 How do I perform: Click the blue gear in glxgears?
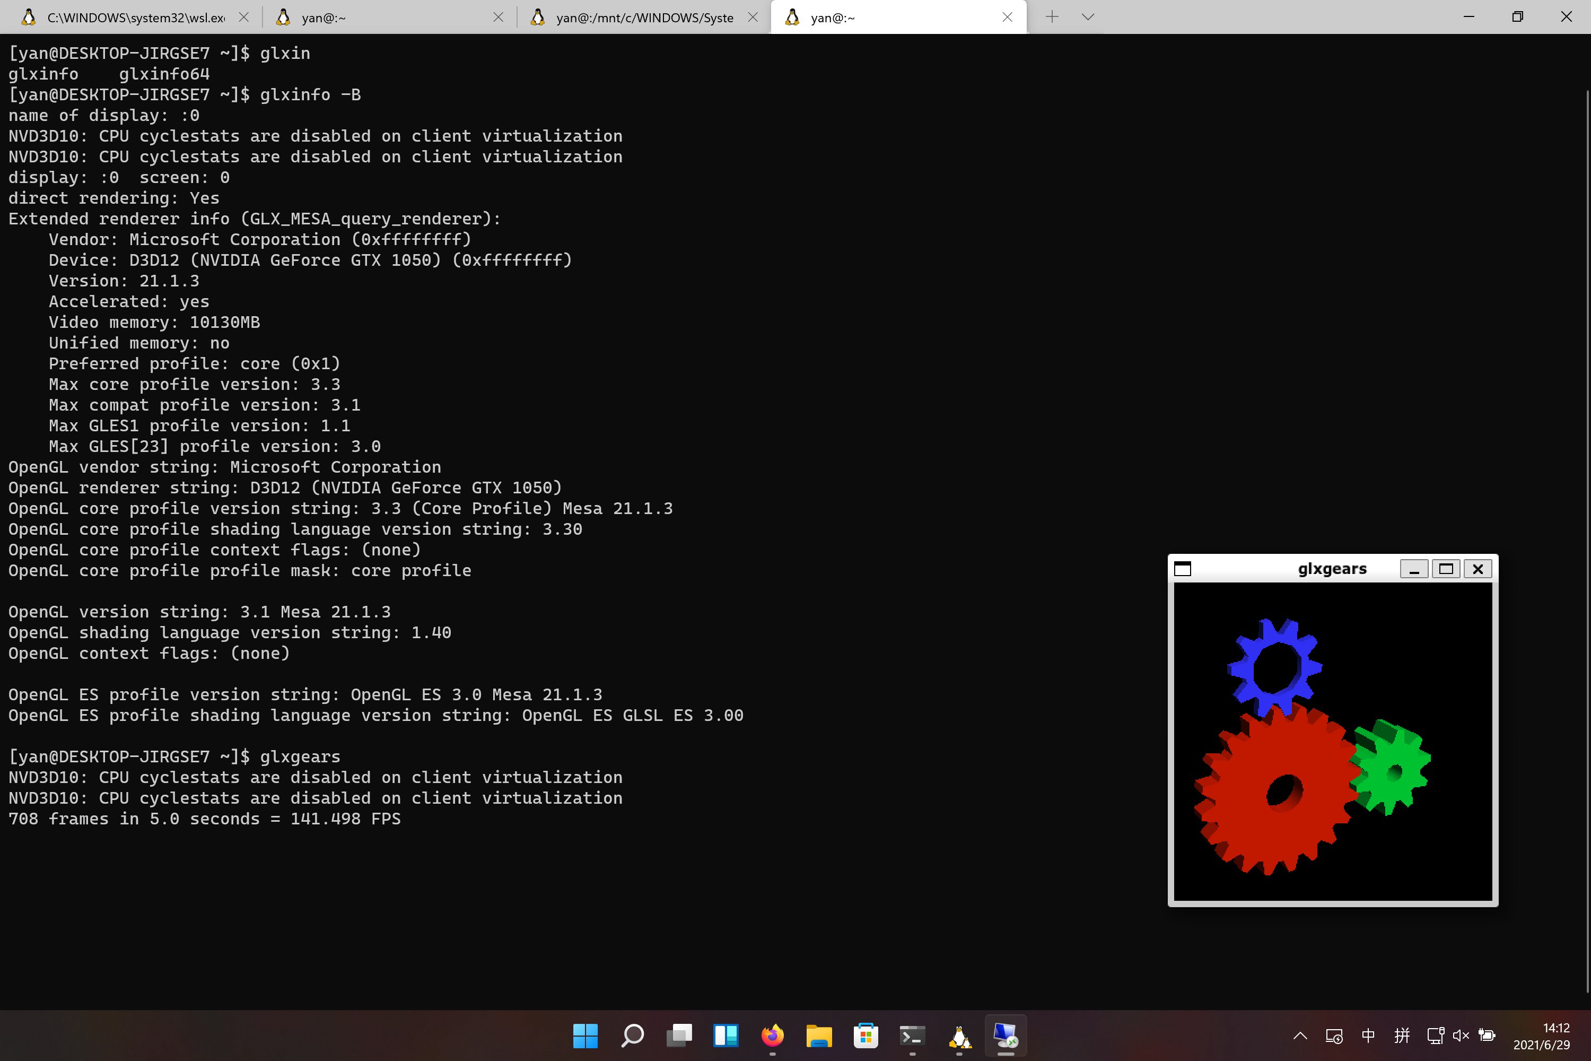tap(1274, 667)
